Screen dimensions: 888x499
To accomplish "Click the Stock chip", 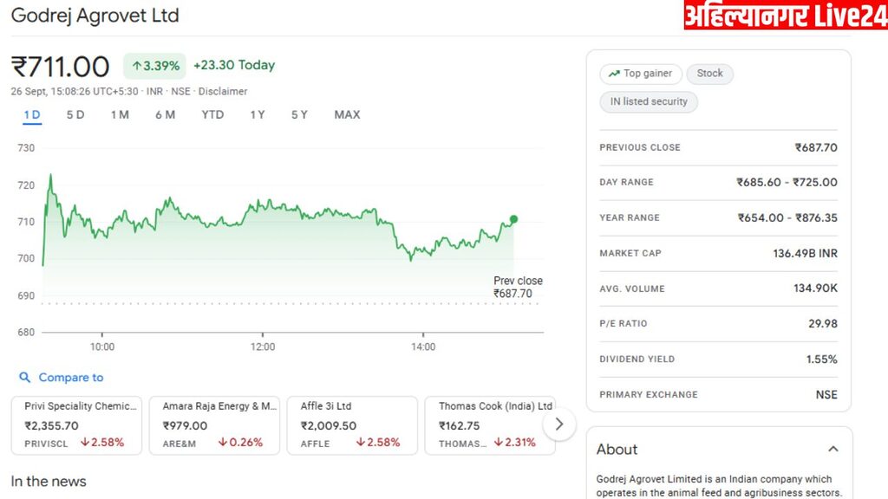I will coord(709,74).
